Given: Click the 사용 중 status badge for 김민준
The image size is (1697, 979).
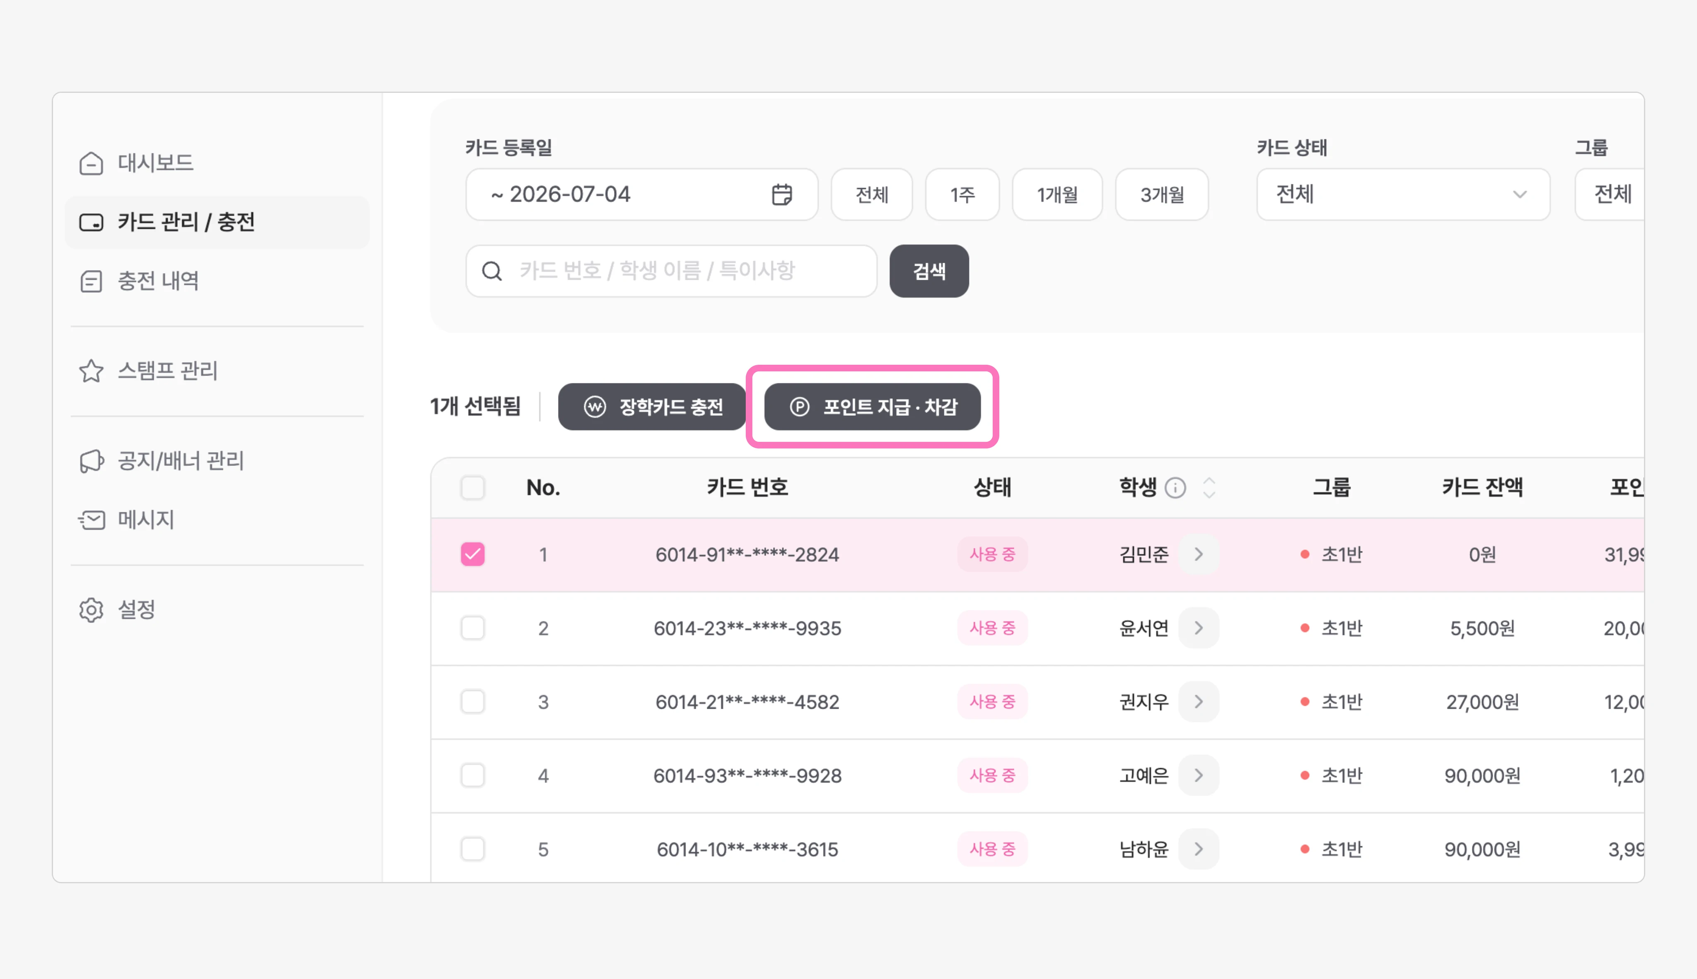Looking at the screenshot, I should (993, 554).
